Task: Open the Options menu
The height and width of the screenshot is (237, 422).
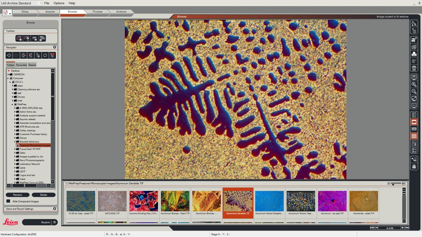Action: (59, 3)
